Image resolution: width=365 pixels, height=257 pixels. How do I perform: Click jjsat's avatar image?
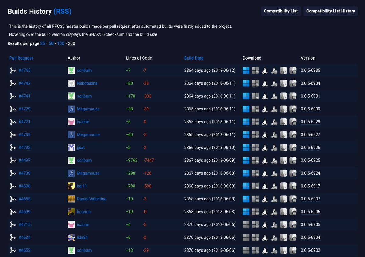[x=71, y=148]
